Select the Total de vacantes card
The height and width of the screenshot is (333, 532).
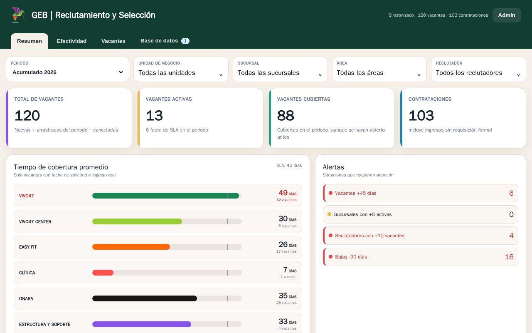pos(69,118)
